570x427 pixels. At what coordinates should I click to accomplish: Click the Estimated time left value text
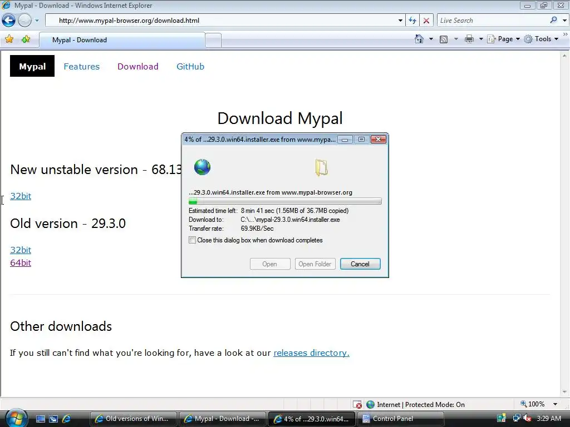point(294,211)
